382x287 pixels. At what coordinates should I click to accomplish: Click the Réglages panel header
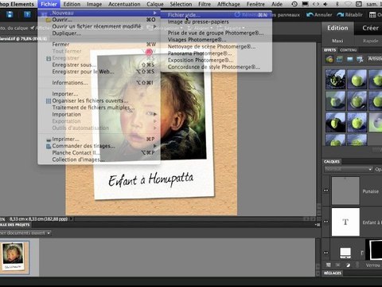click(x=333, y=273)
